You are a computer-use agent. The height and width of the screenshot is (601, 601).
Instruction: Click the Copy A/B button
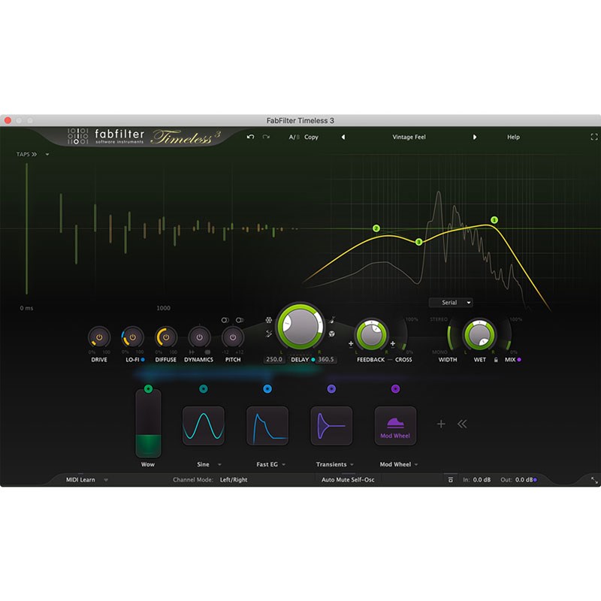coord(311,137)
